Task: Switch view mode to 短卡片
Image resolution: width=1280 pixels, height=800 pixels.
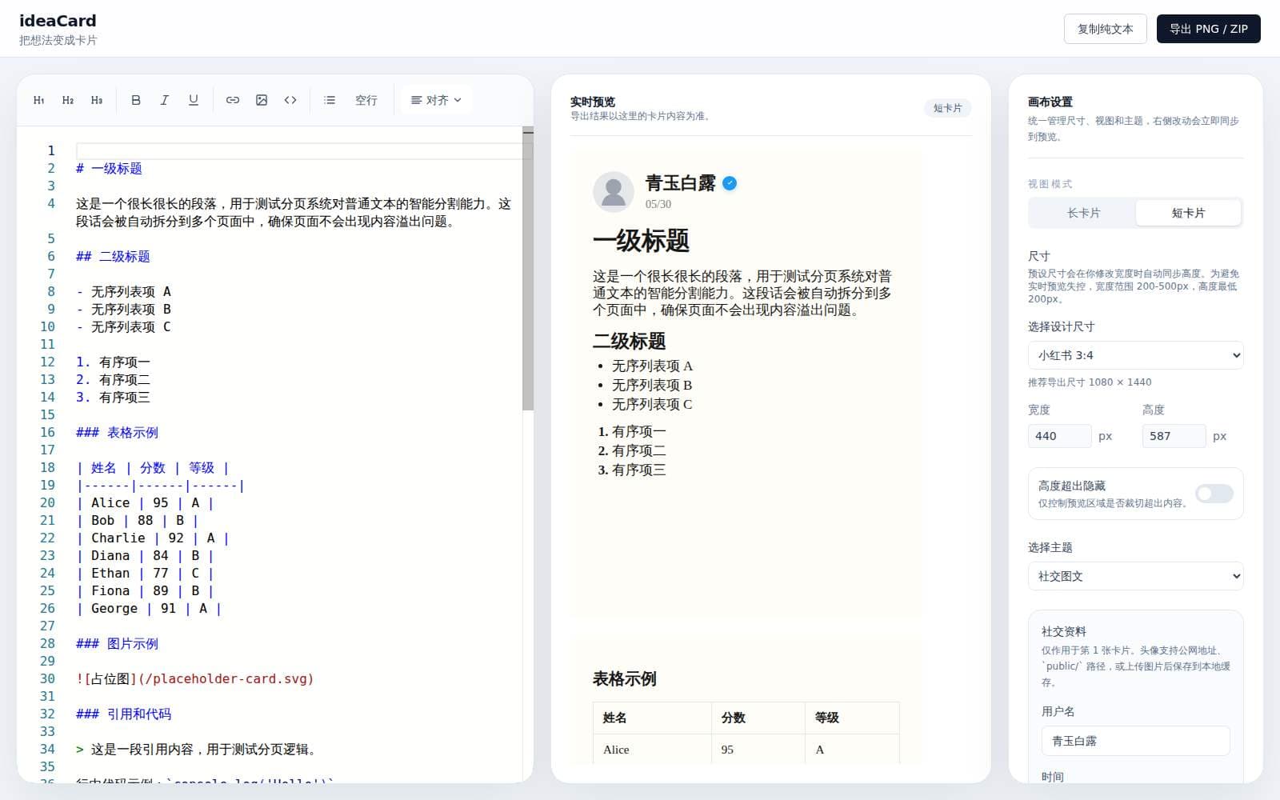Action: coord(1188,213)
